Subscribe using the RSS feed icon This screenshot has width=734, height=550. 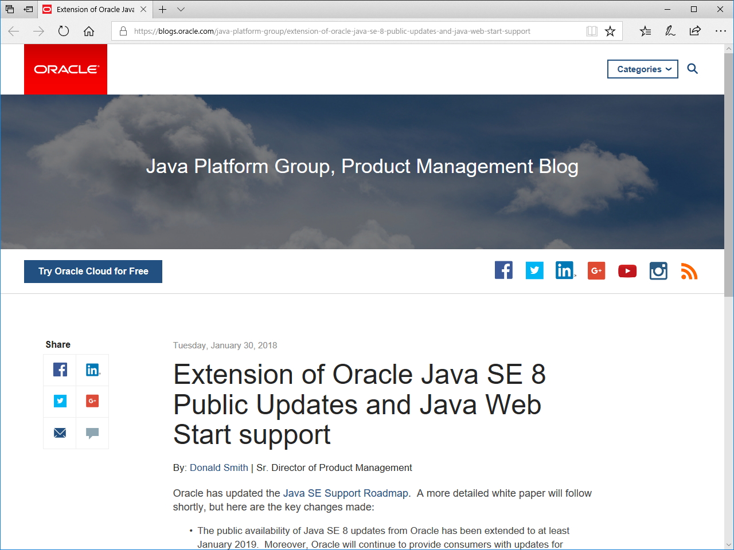click(689, 271)
